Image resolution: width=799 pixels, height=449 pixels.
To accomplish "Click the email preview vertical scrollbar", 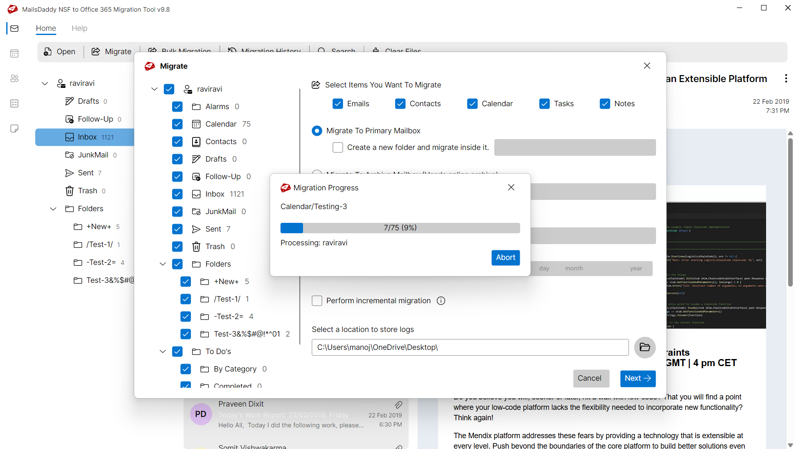I will [790, 212].
